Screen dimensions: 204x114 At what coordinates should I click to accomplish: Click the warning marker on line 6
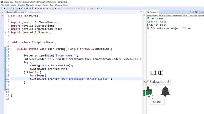[5, 32]
